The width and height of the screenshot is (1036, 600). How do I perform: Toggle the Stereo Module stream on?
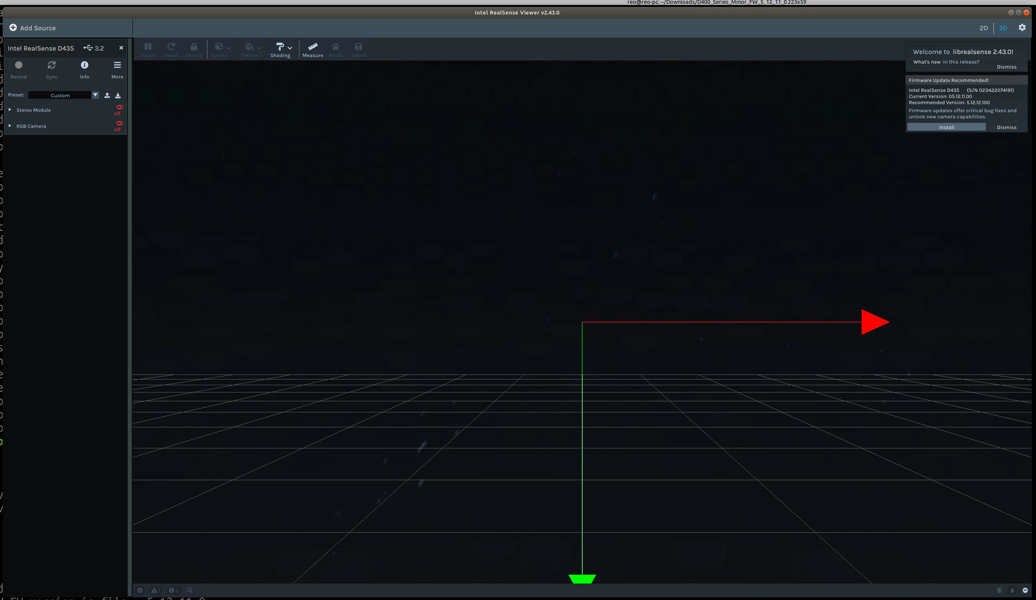[119, 110]
